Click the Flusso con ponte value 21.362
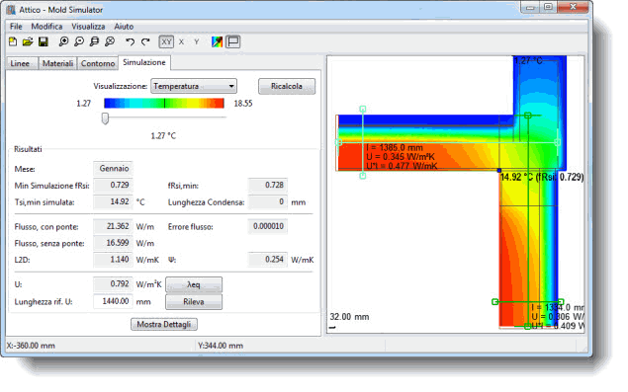Viewport: 628px width, 392px height. pos(113,226)
